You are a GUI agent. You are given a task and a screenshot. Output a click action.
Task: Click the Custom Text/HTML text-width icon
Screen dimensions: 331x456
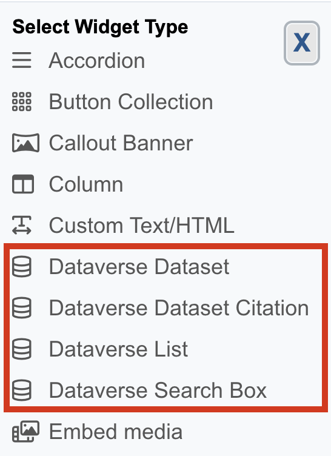(22, 225)
